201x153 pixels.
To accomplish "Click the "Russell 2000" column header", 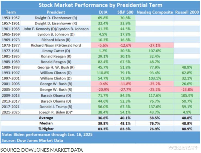I will [x=187, y=12].
